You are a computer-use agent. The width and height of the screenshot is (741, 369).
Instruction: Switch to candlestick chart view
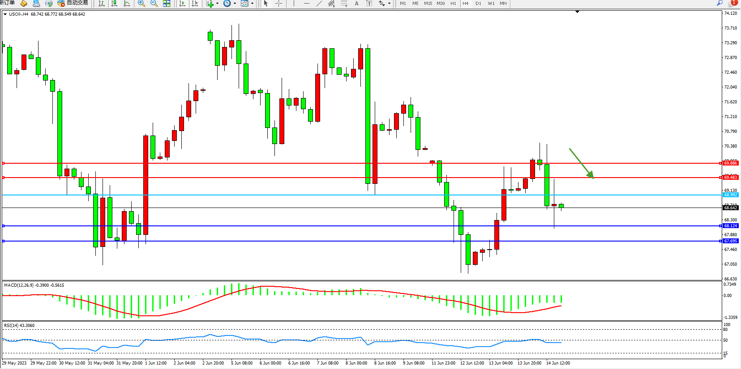[x=114, y=4]
